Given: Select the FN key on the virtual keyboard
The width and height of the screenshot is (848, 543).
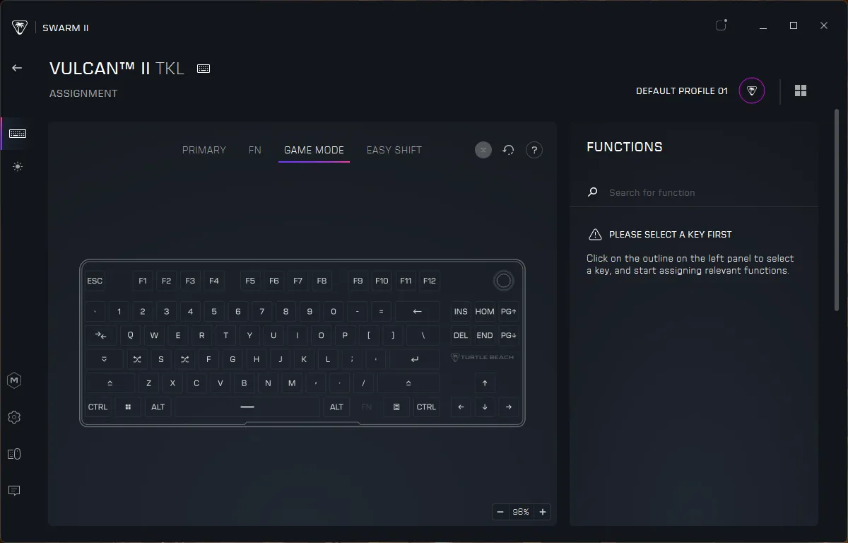Looking at the screenshot, I should pos(366,407).
